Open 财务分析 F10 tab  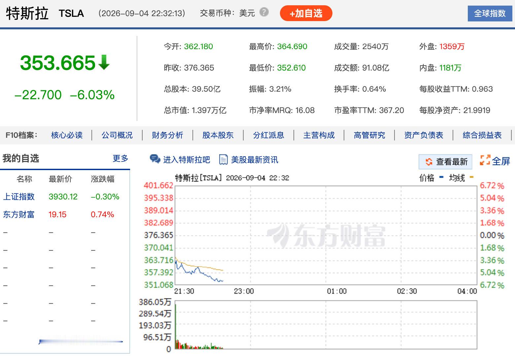167,135
